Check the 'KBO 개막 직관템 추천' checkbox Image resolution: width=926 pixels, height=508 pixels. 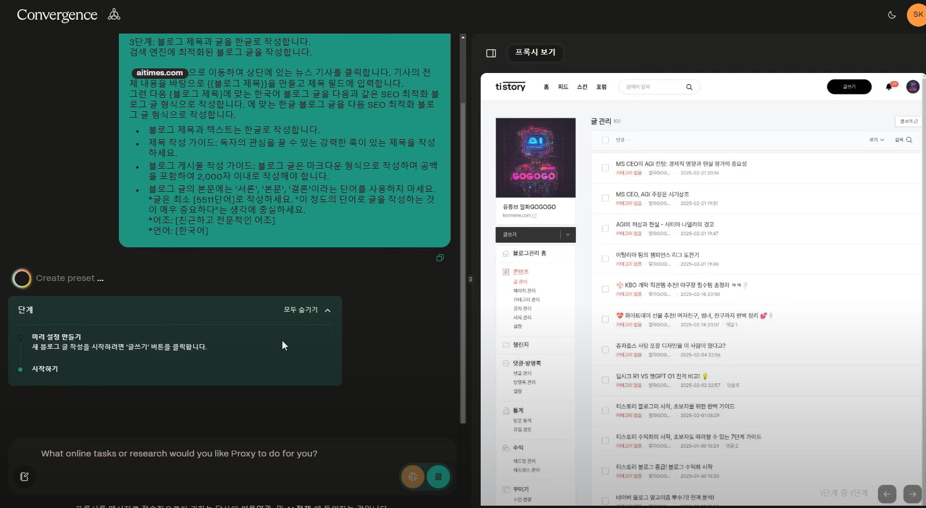point(605,289)
